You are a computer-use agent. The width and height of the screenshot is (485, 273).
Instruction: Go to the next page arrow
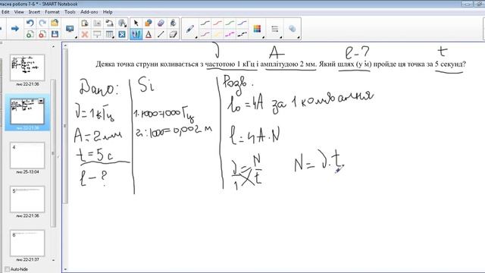tap(15, 29)
